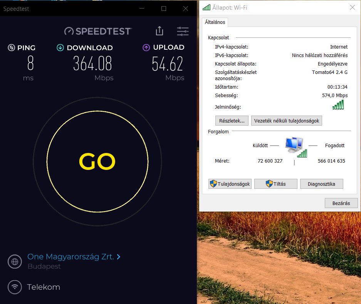Close the Állapot: Wi-Fi dialog
The image size is (361, 304).
pos(353,8)
